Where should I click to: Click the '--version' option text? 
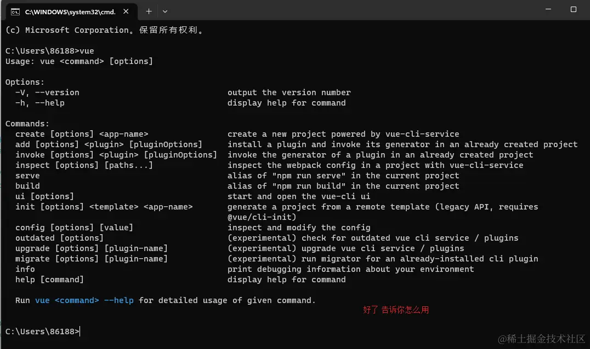pos(57,92)
